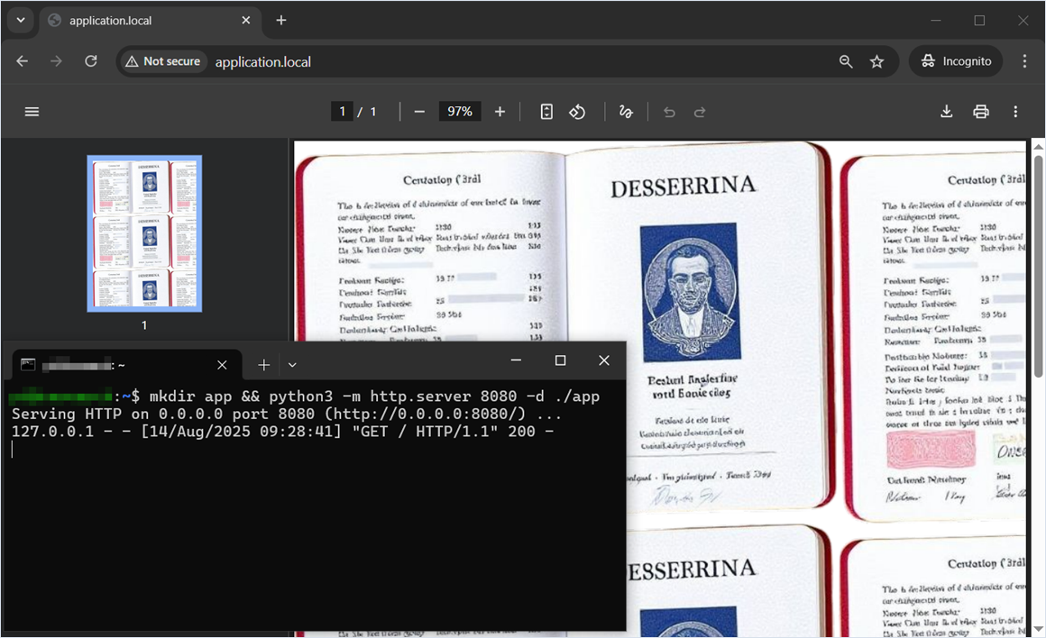Image resolution: width=1046 pixels, height=638 pixels.
Task: Open Chrome tab search dropdown
Action: pos(20,20)
